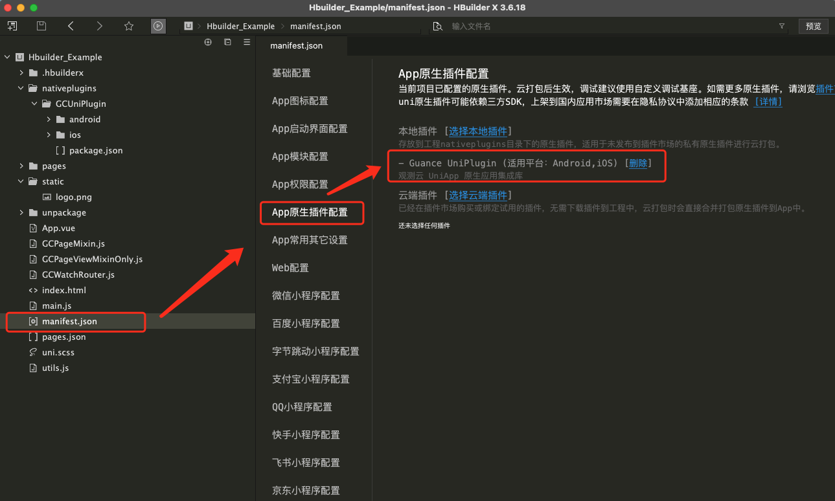Click the locate-current-file target icon

click(x=208, y=42)
